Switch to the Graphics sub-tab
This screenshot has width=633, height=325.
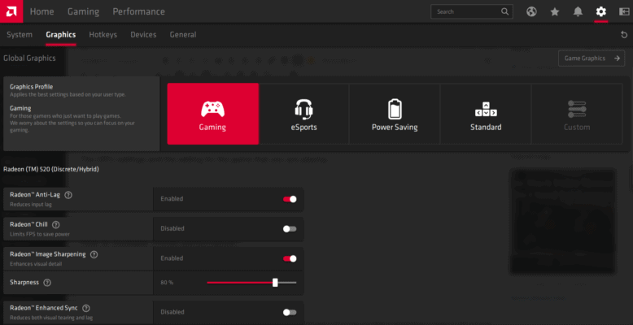coord(61,35)
